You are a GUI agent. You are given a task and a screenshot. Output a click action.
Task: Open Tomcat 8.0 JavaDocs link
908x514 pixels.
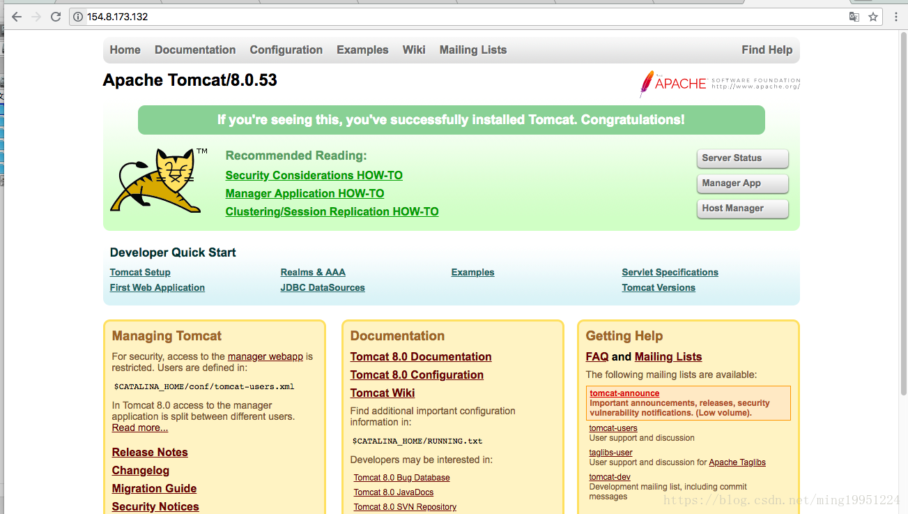394,492
